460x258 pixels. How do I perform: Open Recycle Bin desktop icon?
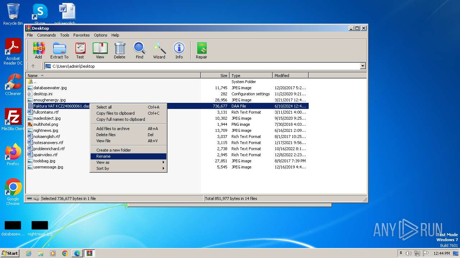[x=13, y=14]
